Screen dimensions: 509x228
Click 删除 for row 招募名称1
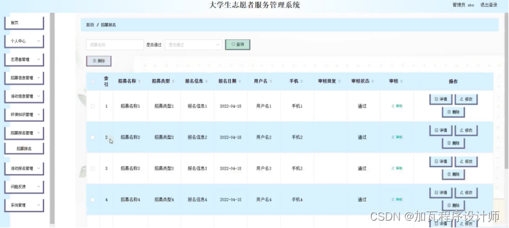coord(453,112)
